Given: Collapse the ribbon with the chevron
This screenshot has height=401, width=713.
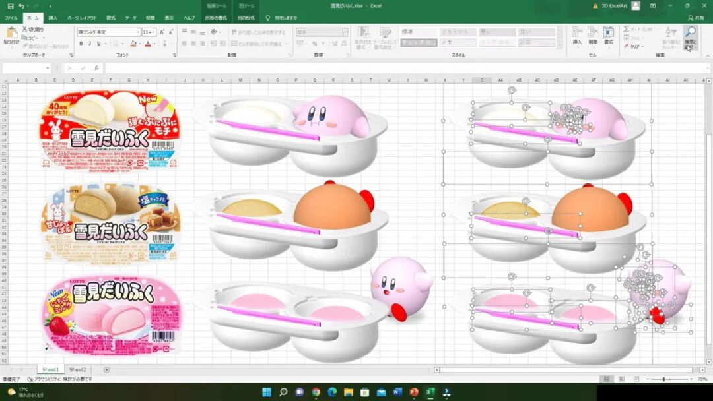Looking at the screenshot, I should [708, 55].
